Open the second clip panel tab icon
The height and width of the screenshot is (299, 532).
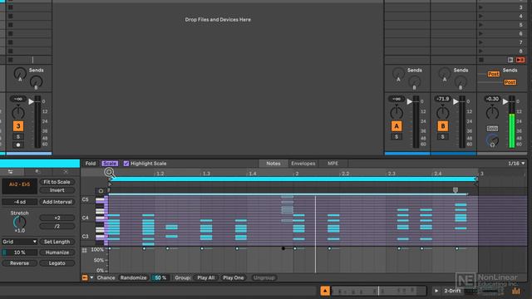pos(37,172)
